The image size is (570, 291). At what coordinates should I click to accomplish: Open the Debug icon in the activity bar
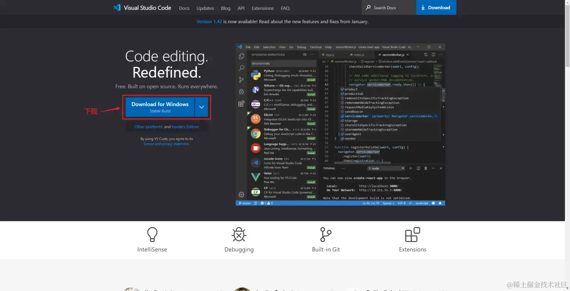241,91
